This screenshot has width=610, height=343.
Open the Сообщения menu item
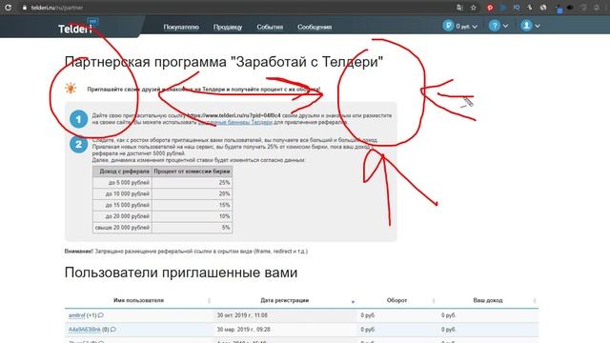tap(315, 28)
